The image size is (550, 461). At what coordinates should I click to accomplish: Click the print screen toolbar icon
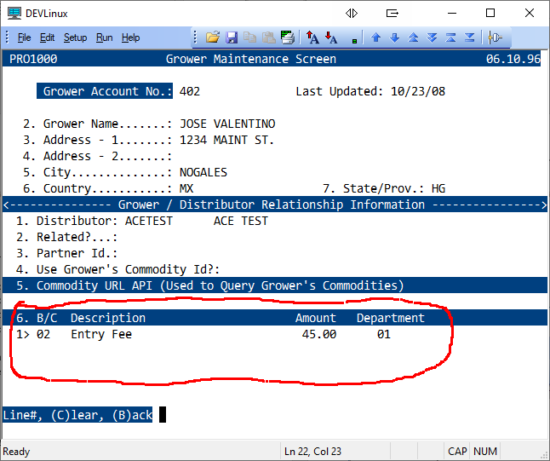click(288, 37)
